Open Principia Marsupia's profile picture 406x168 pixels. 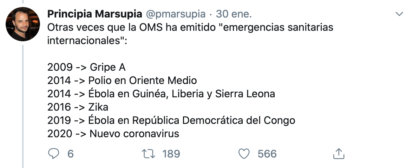click(23, 24)
